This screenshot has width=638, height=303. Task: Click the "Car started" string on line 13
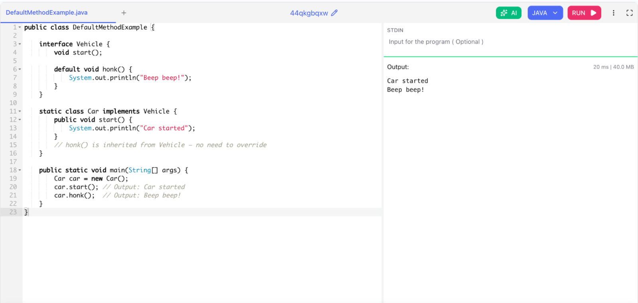click(x=164, y=128)
